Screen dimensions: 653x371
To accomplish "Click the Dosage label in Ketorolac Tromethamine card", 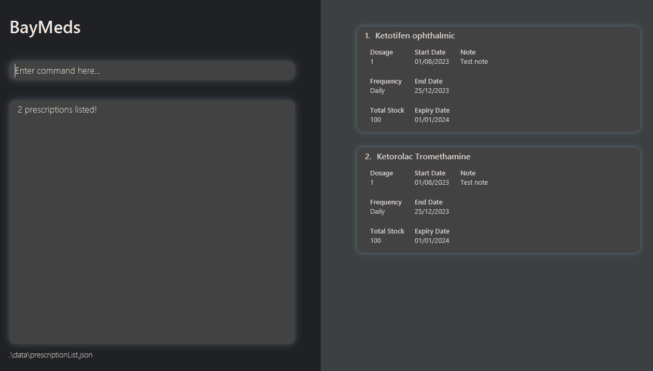I will point(382,173).
